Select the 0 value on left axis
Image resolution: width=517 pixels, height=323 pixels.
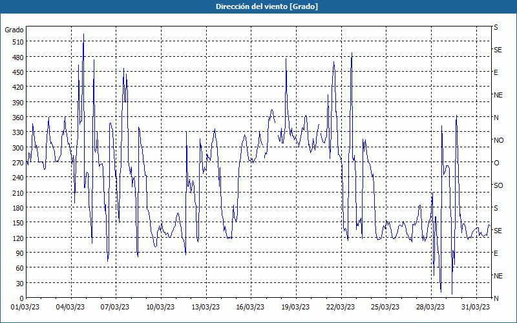[x=21, y=298]
